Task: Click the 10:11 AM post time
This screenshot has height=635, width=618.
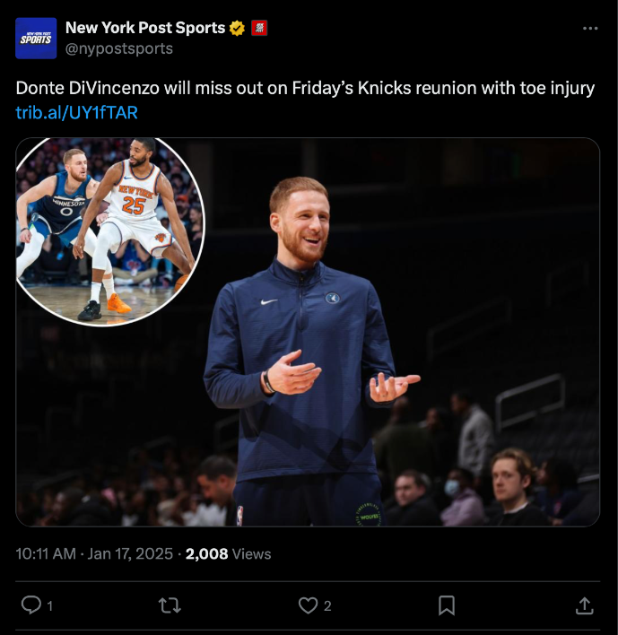Action: click(x=46, y=553)
